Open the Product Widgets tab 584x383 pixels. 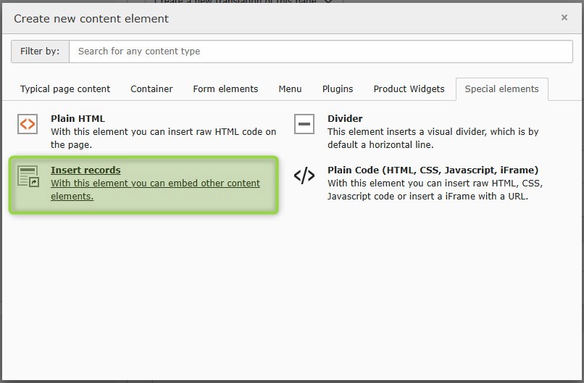[409, 88]
